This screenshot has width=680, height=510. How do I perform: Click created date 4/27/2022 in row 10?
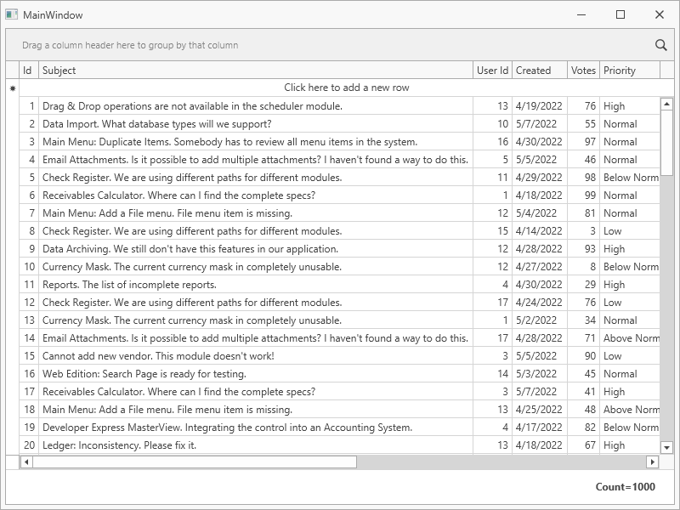[x=540, y=267]
